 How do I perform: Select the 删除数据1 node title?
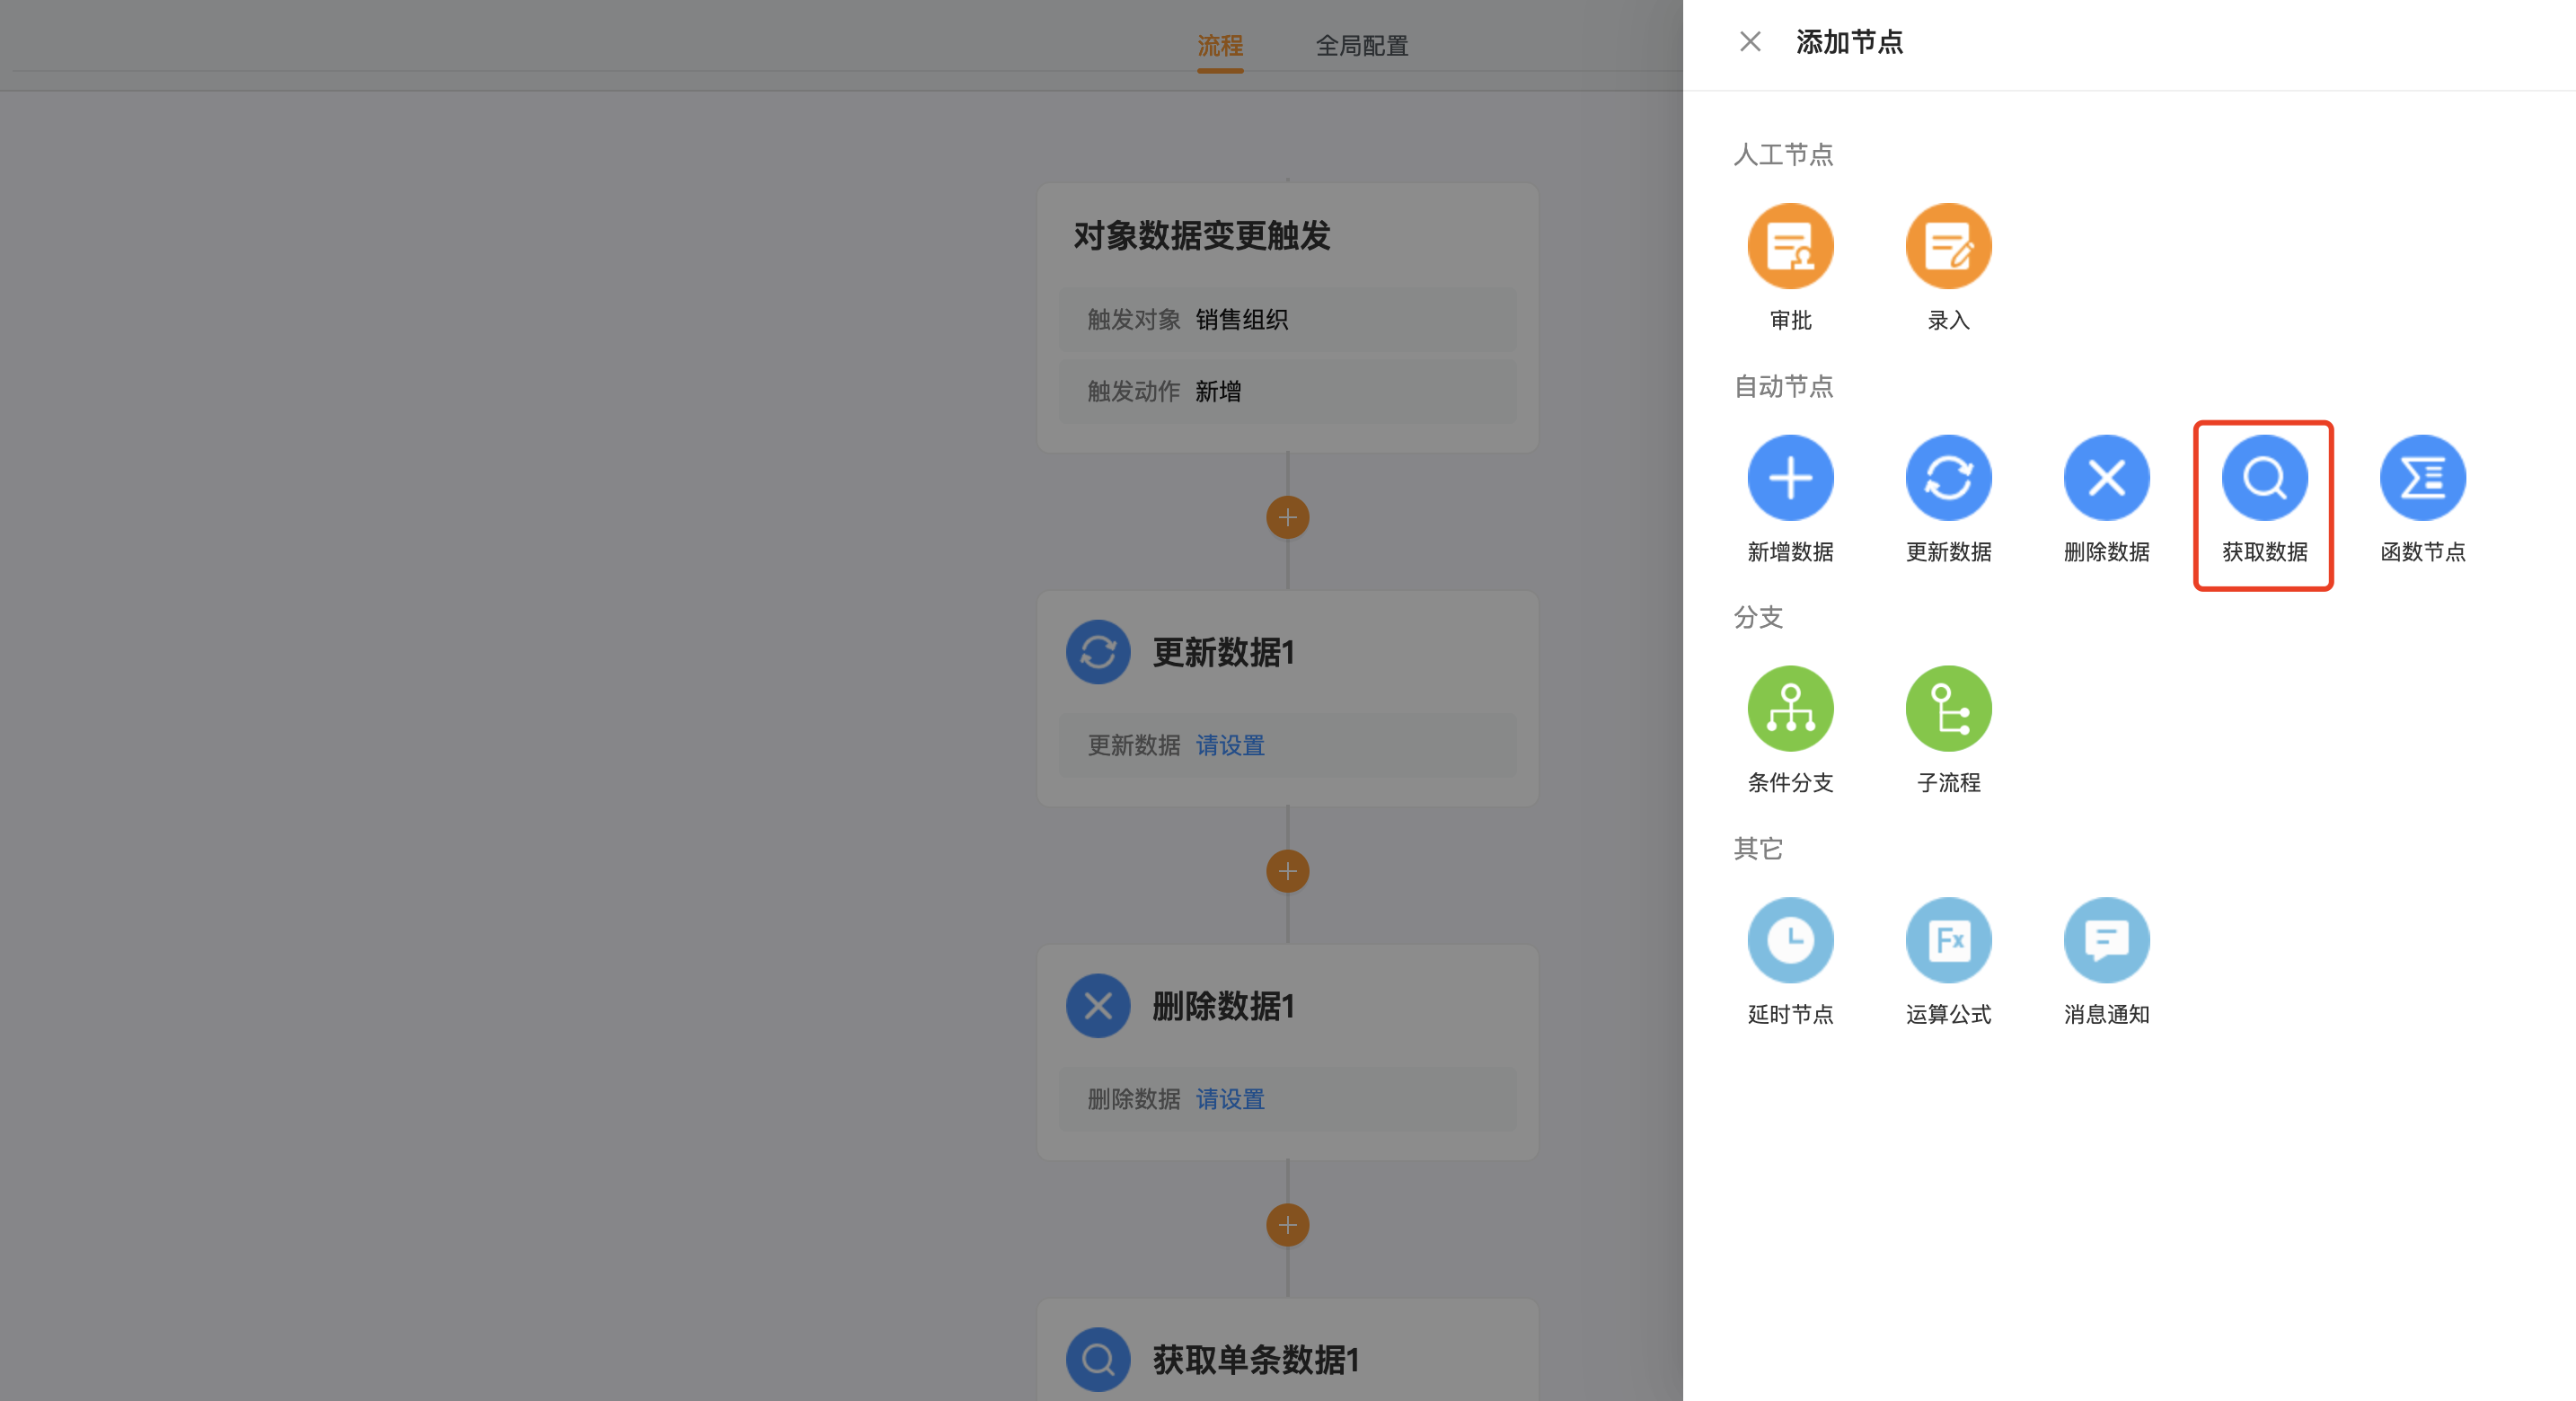click(1223, 1007)
